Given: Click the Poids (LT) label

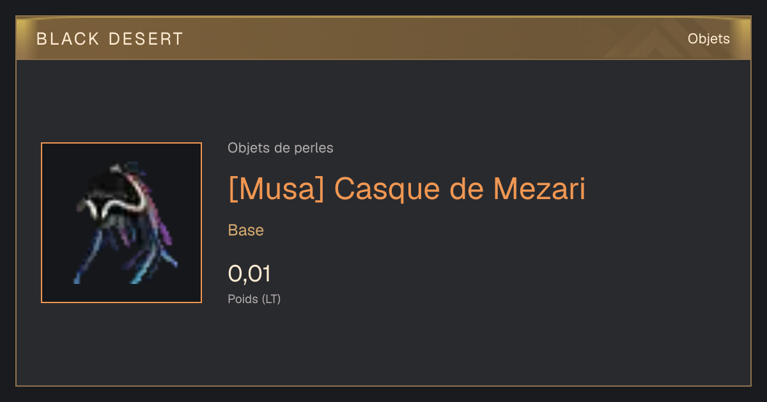Looking at the screenshot, I should 254,299.
